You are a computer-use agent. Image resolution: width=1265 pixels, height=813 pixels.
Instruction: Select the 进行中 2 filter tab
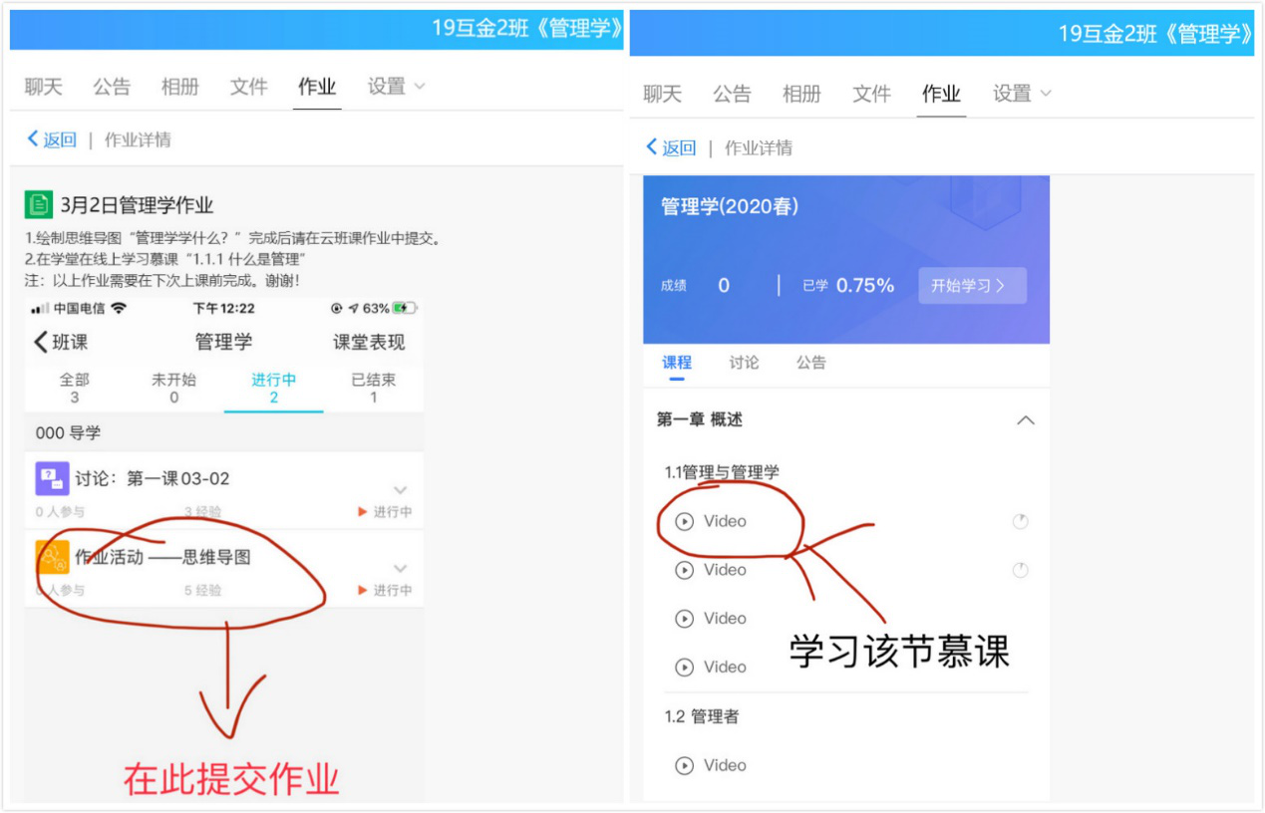click(274, 388)
